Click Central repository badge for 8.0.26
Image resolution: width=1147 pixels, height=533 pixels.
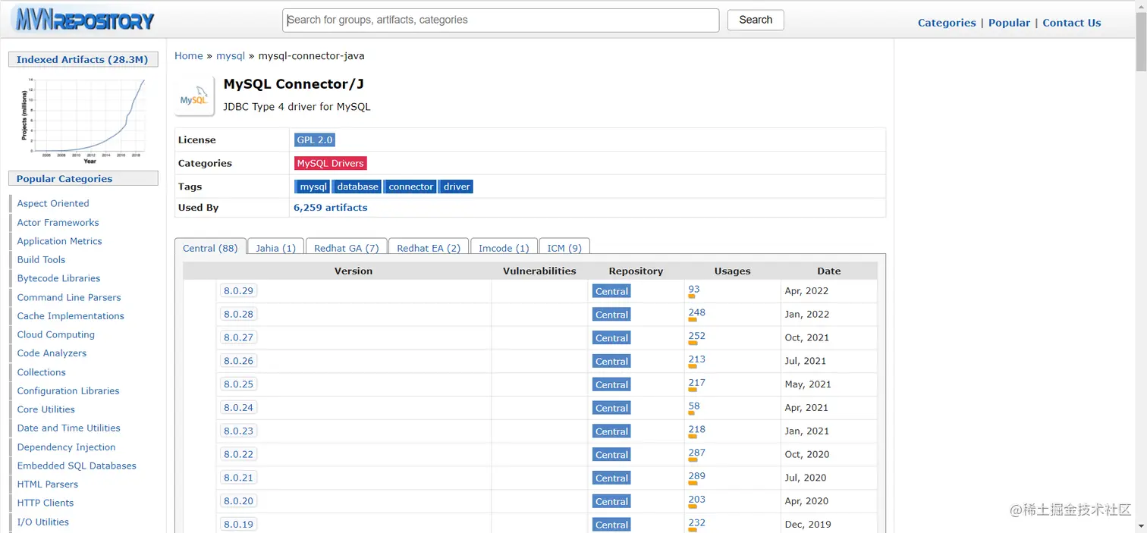tap(611, 362)
